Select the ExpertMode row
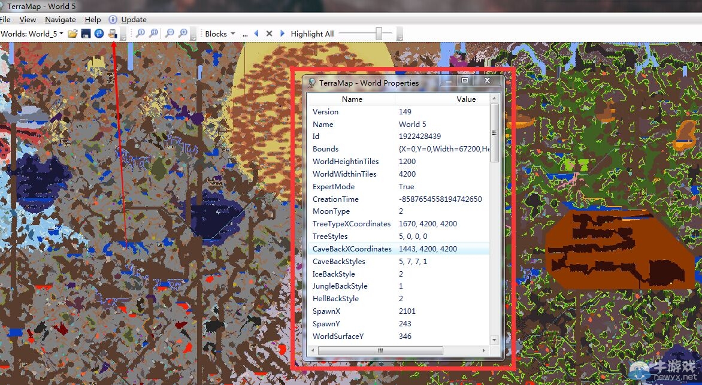The width and height of the screenshot is (702, 385). (398, 186)
